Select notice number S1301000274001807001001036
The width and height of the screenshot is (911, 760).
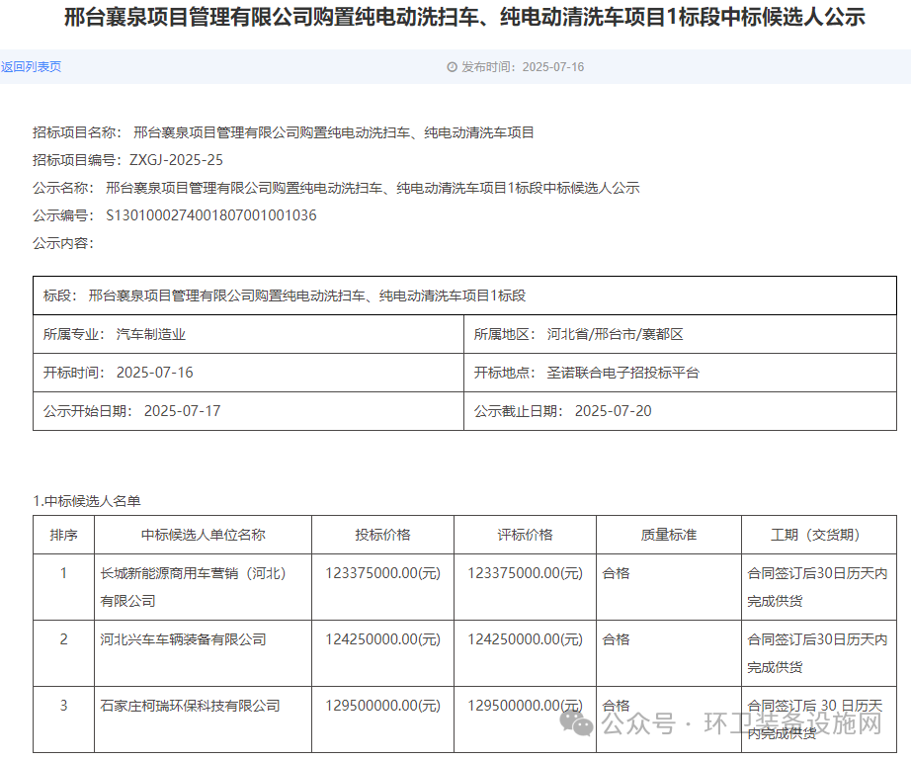tap(211, 215)
